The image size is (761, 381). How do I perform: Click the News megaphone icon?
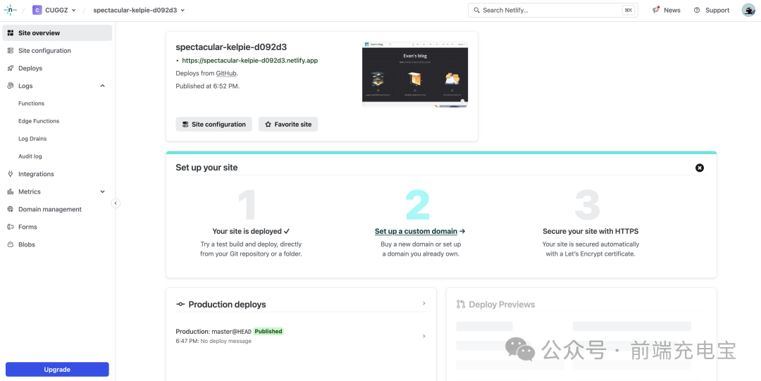coord(656,10)
